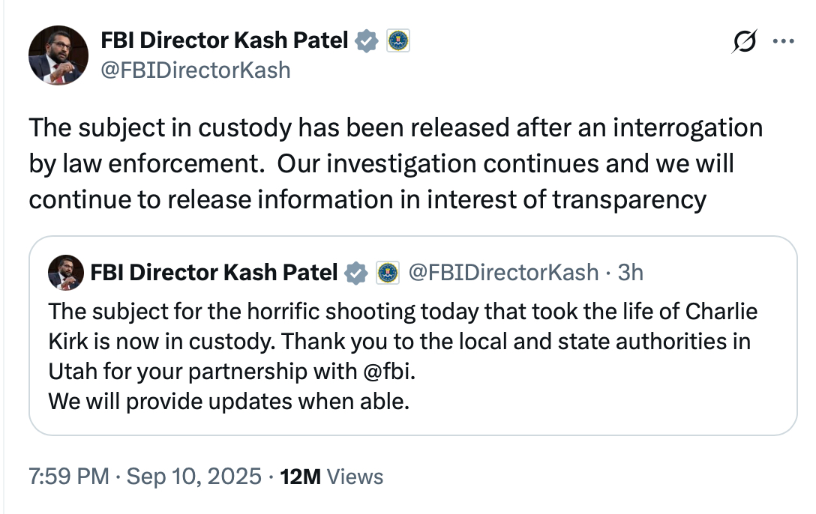
Task: Visit the gray @FBIDirectorKash handle under the name
Action: click(195, 70)
